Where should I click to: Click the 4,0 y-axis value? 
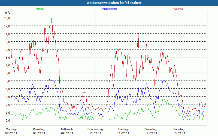point(8,89)
